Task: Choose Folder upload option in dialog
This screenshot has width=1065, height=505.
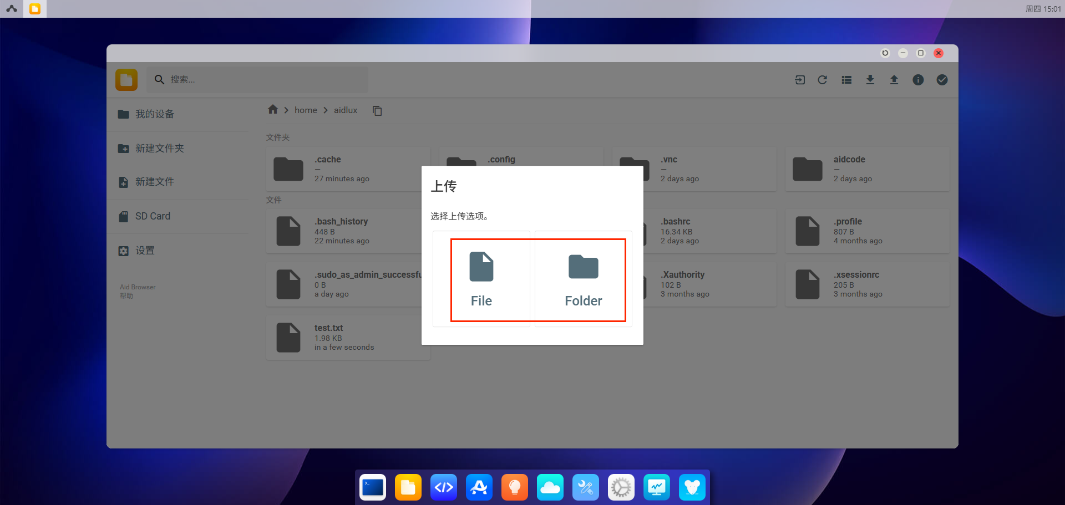Action: (x=583, y=279)
